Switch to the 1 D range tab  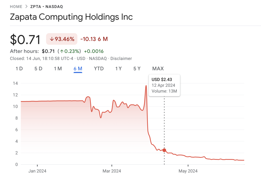click(x=19, y=68)
